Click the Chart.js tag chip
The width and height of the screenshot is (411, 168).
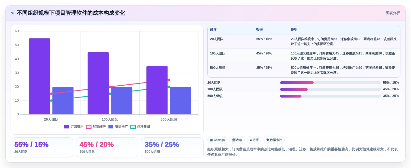pyautogui.click(x=217, y=140)
